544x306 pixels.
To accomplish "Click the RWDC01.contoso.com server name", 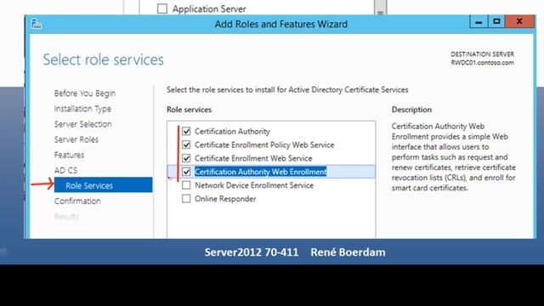I will tap(482, 63).
